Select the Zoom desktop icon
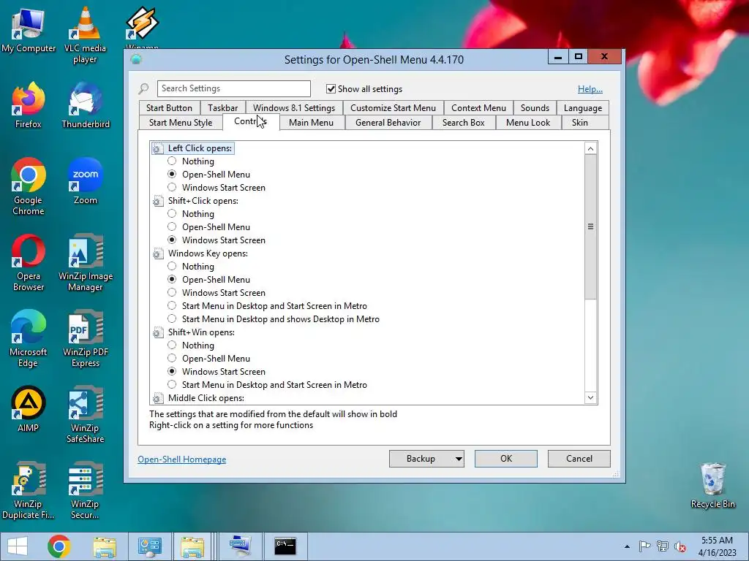Viewport: 749px width, 561px height. [86, 181]
